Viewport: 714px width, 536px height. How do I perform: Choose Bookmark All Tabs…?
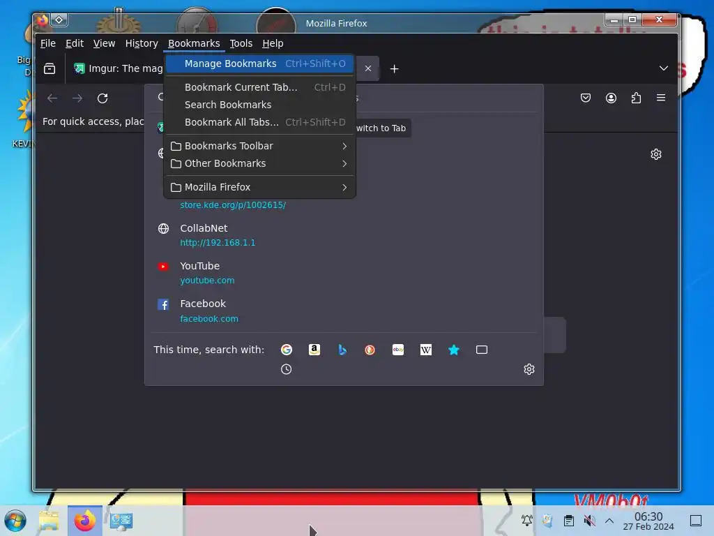coord(259,122)
